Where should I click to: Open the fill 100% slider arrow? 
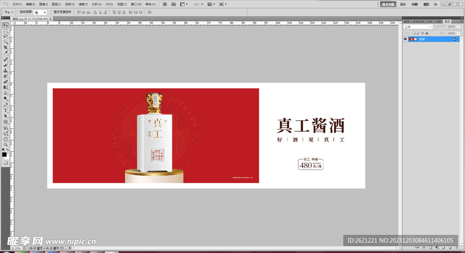(x=459, y=33)
